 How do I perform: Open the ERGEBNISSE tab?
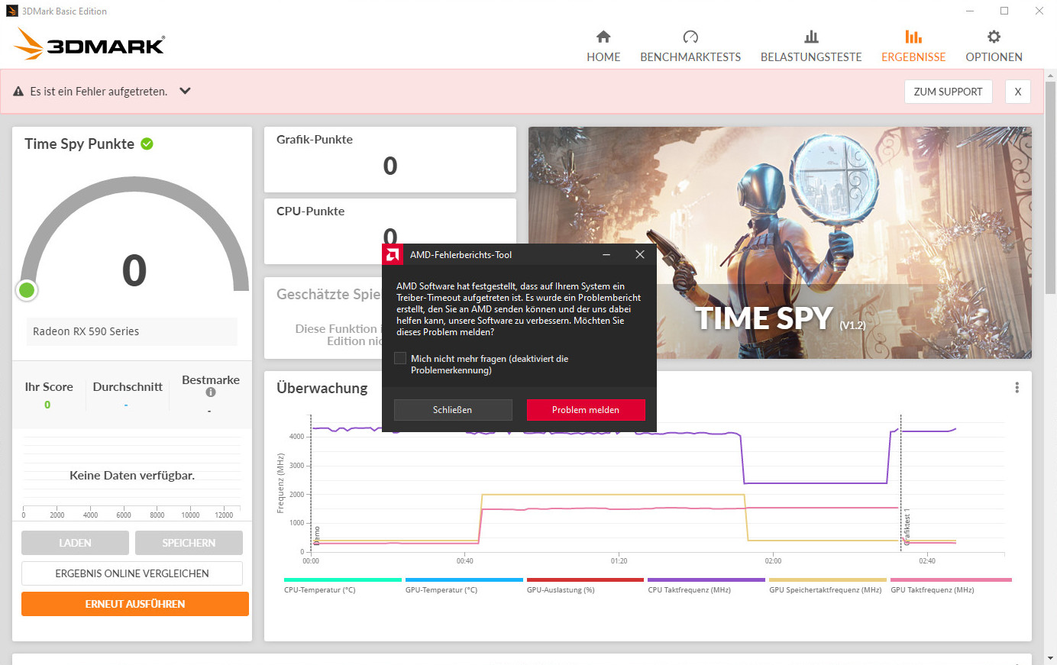pos(913,47)
